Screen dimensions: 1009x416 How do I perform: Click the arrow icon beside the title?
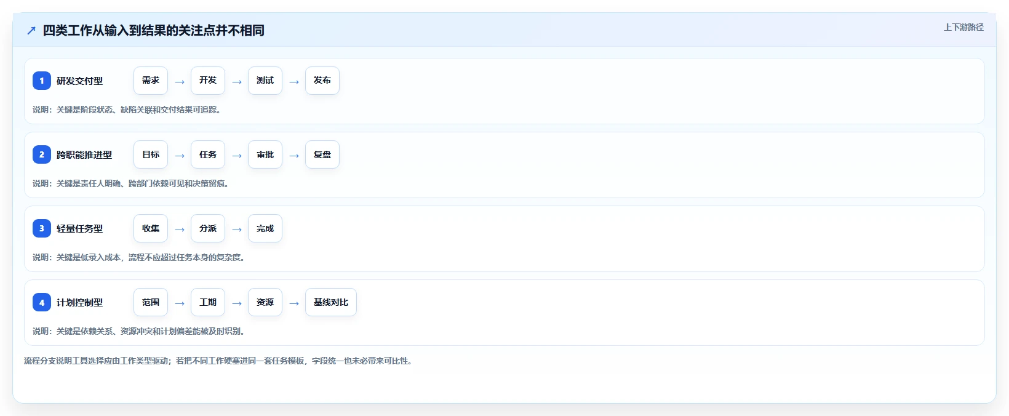coord(31,30)
